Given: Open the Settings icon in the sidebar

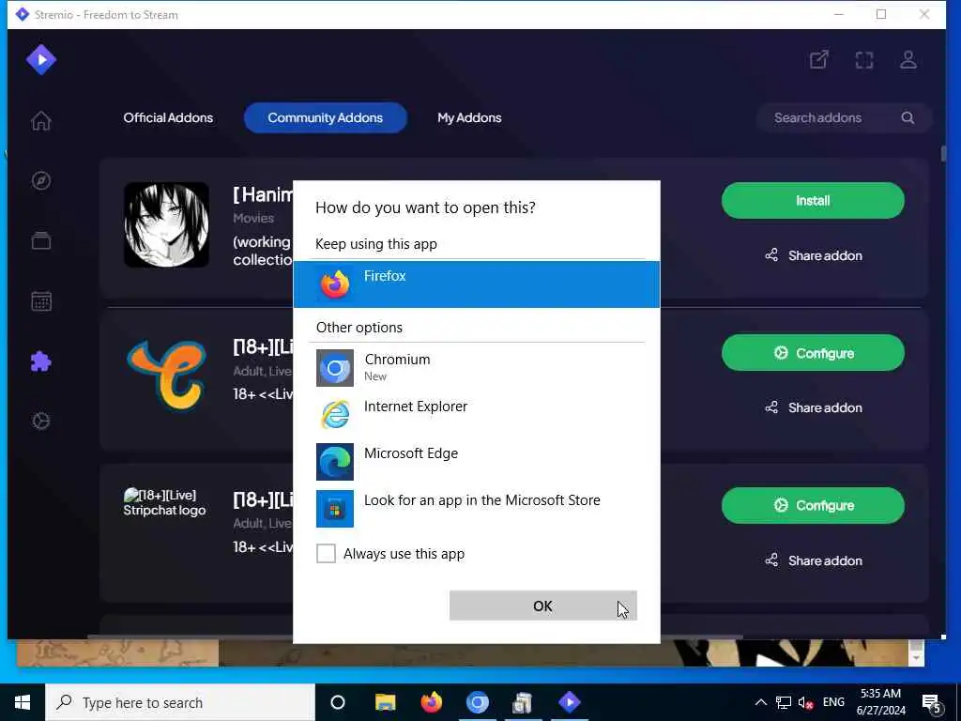Looking at the screenshot, I should point(41,422).
